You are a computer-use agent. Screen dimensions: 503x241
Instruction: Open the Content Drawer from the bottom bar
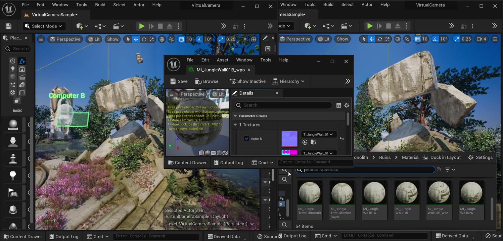point(23,236)
